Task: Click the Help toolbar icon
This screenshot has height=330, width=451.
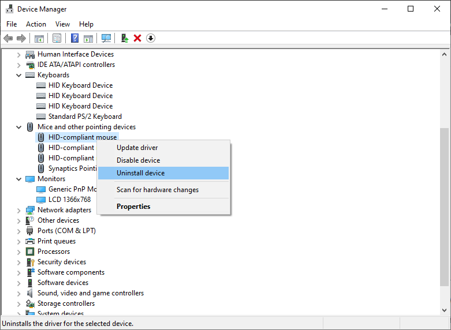Action: [74, 38]
